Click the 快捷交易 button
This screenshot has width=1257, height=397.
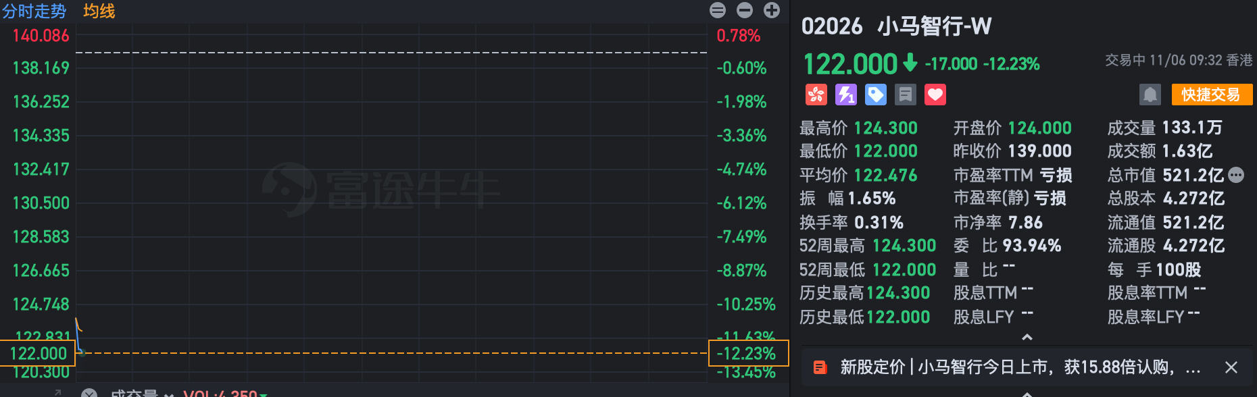click(x=1212, y=95)
